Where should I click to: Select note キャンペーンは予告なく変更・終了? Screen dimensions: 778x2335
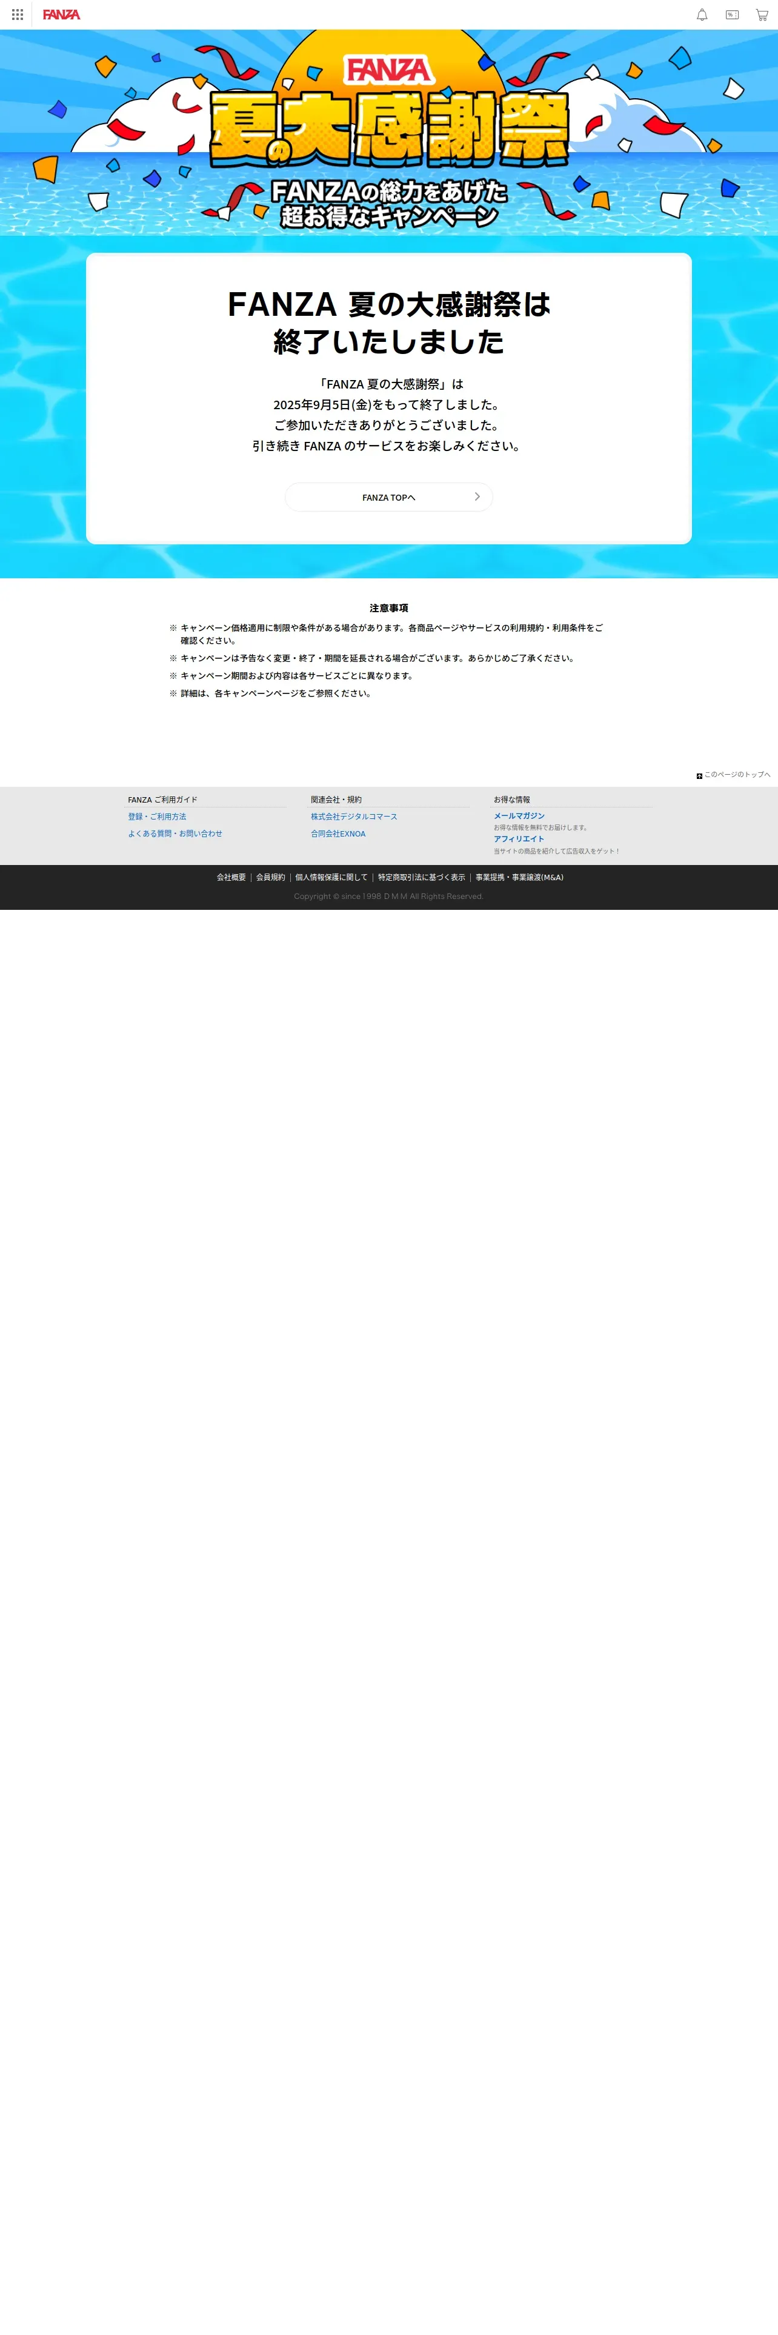pyautogui.click(x=377, y=658)
